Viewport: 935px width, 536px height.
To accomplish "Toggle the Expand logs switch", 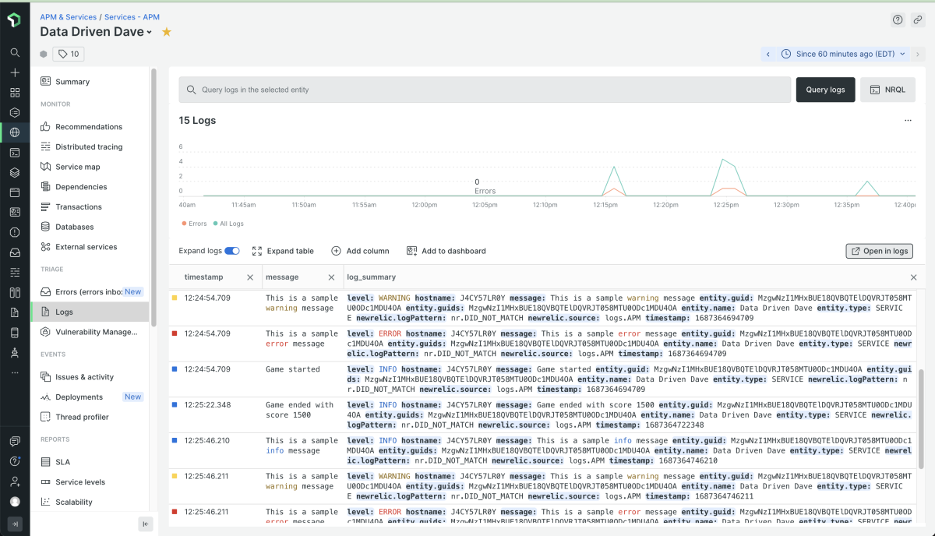I will point(232,251).
